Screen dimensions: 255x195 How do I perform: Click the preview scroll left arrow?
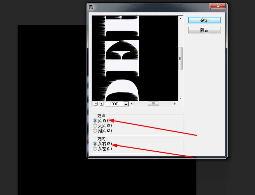click(x=132, y=104)
